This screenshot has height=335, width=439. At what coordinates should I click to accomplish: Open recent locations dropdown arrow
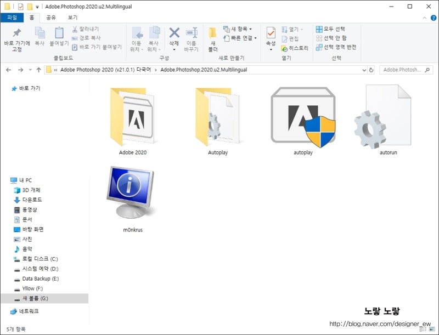[30, 70]
